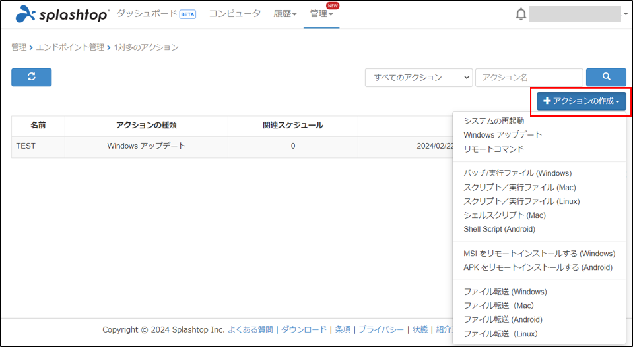633x347 pixels.
Task: Select ファイル転送 (Linux)
Action: [x=500, y=334]
